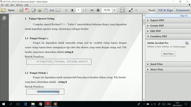Viewport: 191px width, 107px height.
Task: Zoom in with the plus button
Action: click(x=98, y=10)
